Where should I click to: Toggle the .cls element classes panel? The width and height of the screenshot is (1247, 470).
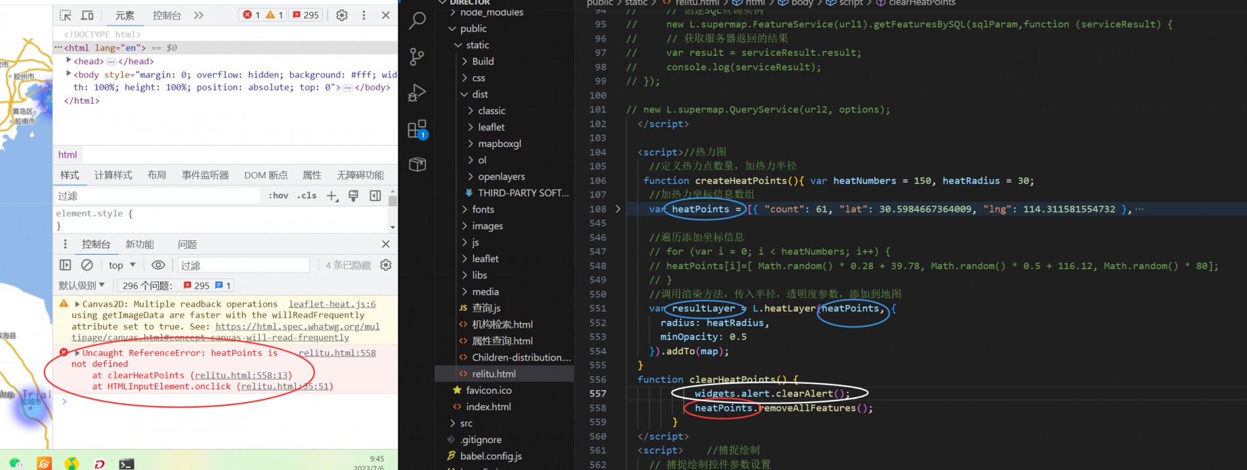pos(306,196)
